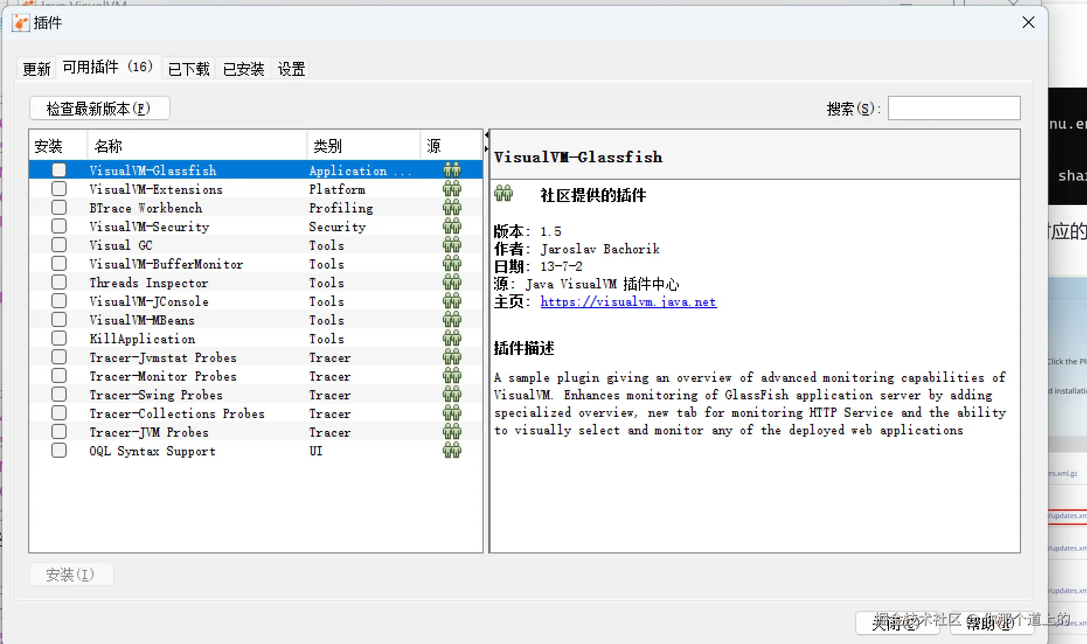The height and width of the screenshot is (644, 1087).
Task: Click the Profiling category cell
Action: coord(341,208)
